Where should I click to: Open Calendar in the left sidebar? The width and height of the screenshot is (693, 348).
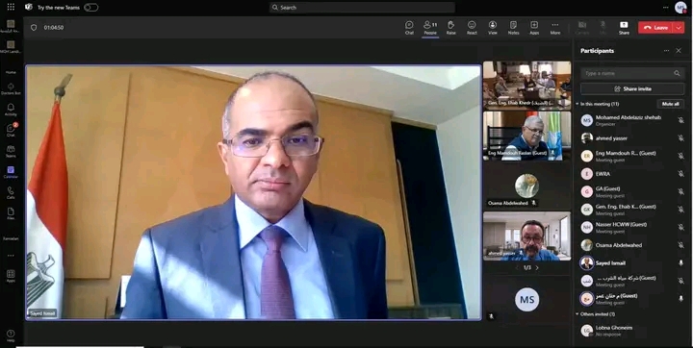[11, 172]
